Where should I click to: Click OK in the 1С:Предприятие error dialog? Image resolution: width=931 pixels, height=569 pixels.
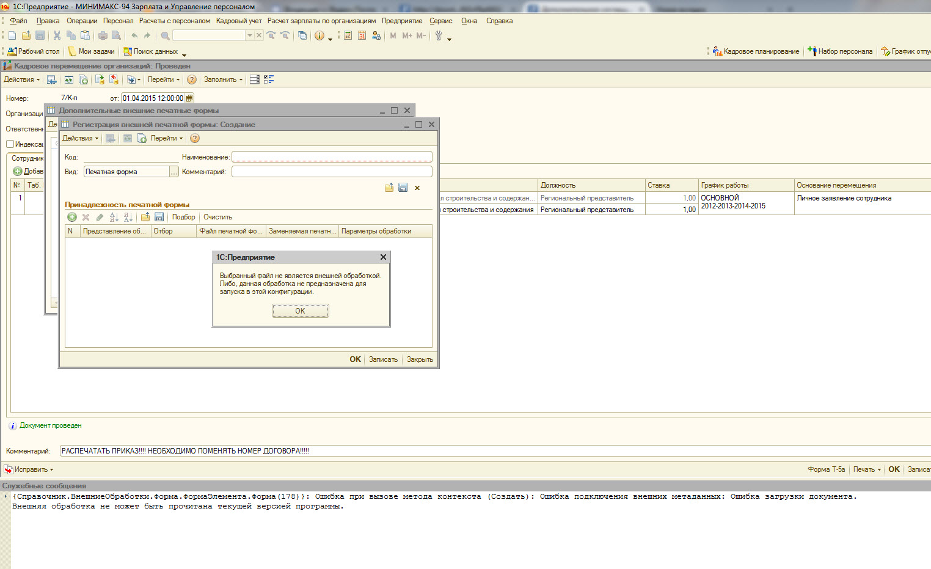click(x=300, y=311)
